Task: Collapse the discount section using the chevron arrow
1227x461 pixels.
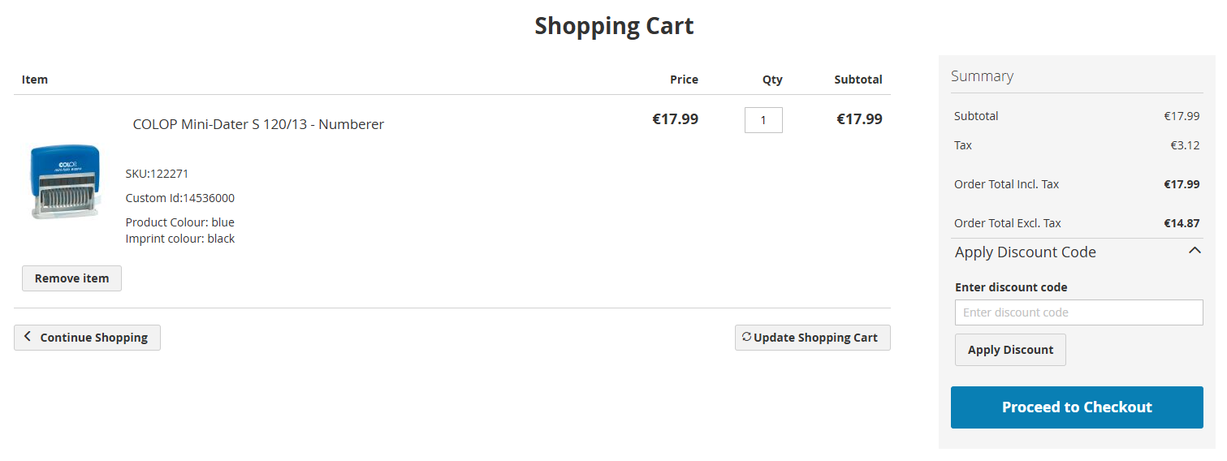Action: pos(1194,251)
